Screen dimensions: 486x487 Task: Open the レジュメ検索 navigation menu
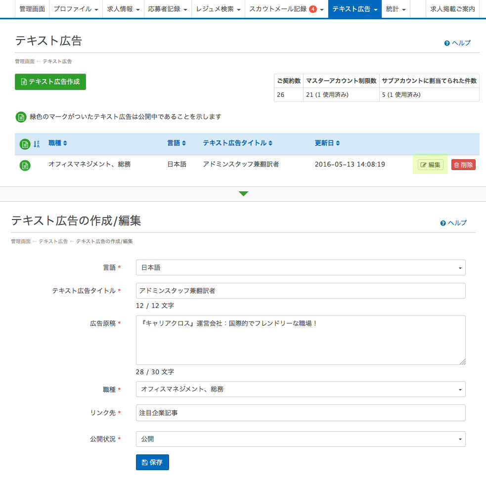point(218,9)
